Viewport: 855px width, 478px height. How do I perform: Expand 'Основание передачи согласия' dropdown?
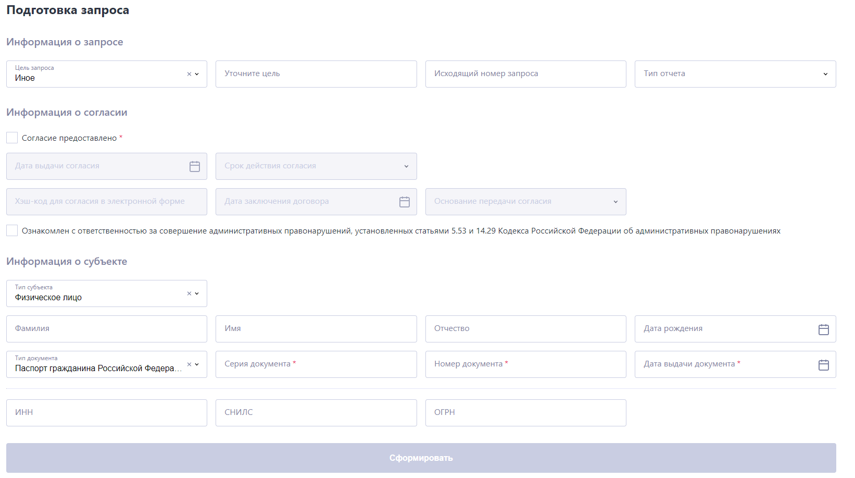[x=615, y=202]
